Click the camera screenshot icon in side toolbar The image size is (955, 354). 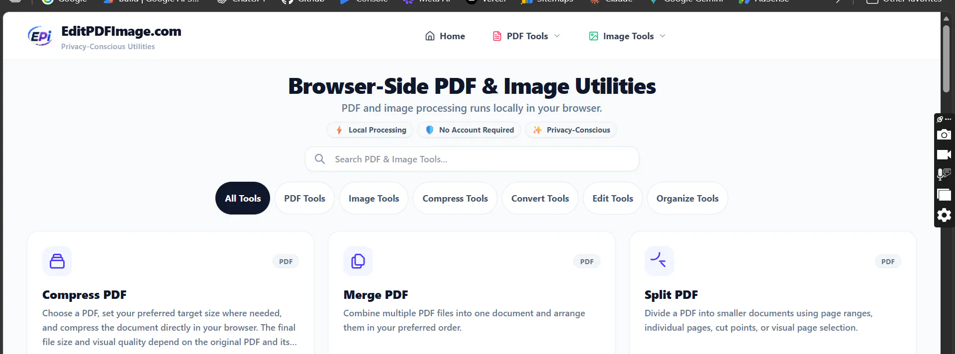pyautogui.click(x=944, y=135)
